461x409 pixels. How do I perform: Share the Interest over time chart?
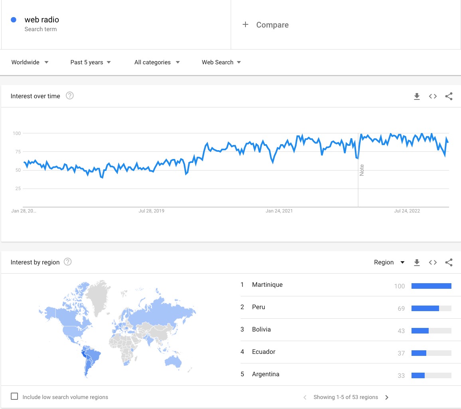point(449,96)
